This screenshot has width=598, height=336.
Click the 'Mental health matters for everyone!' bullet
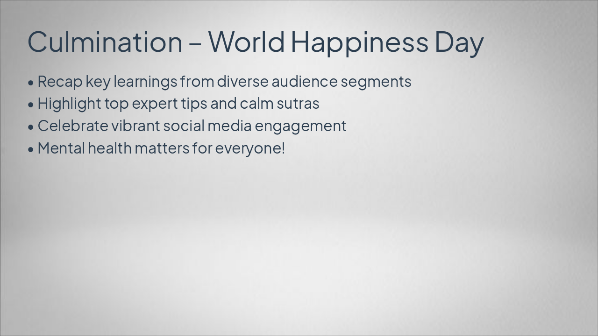point(161,148)
